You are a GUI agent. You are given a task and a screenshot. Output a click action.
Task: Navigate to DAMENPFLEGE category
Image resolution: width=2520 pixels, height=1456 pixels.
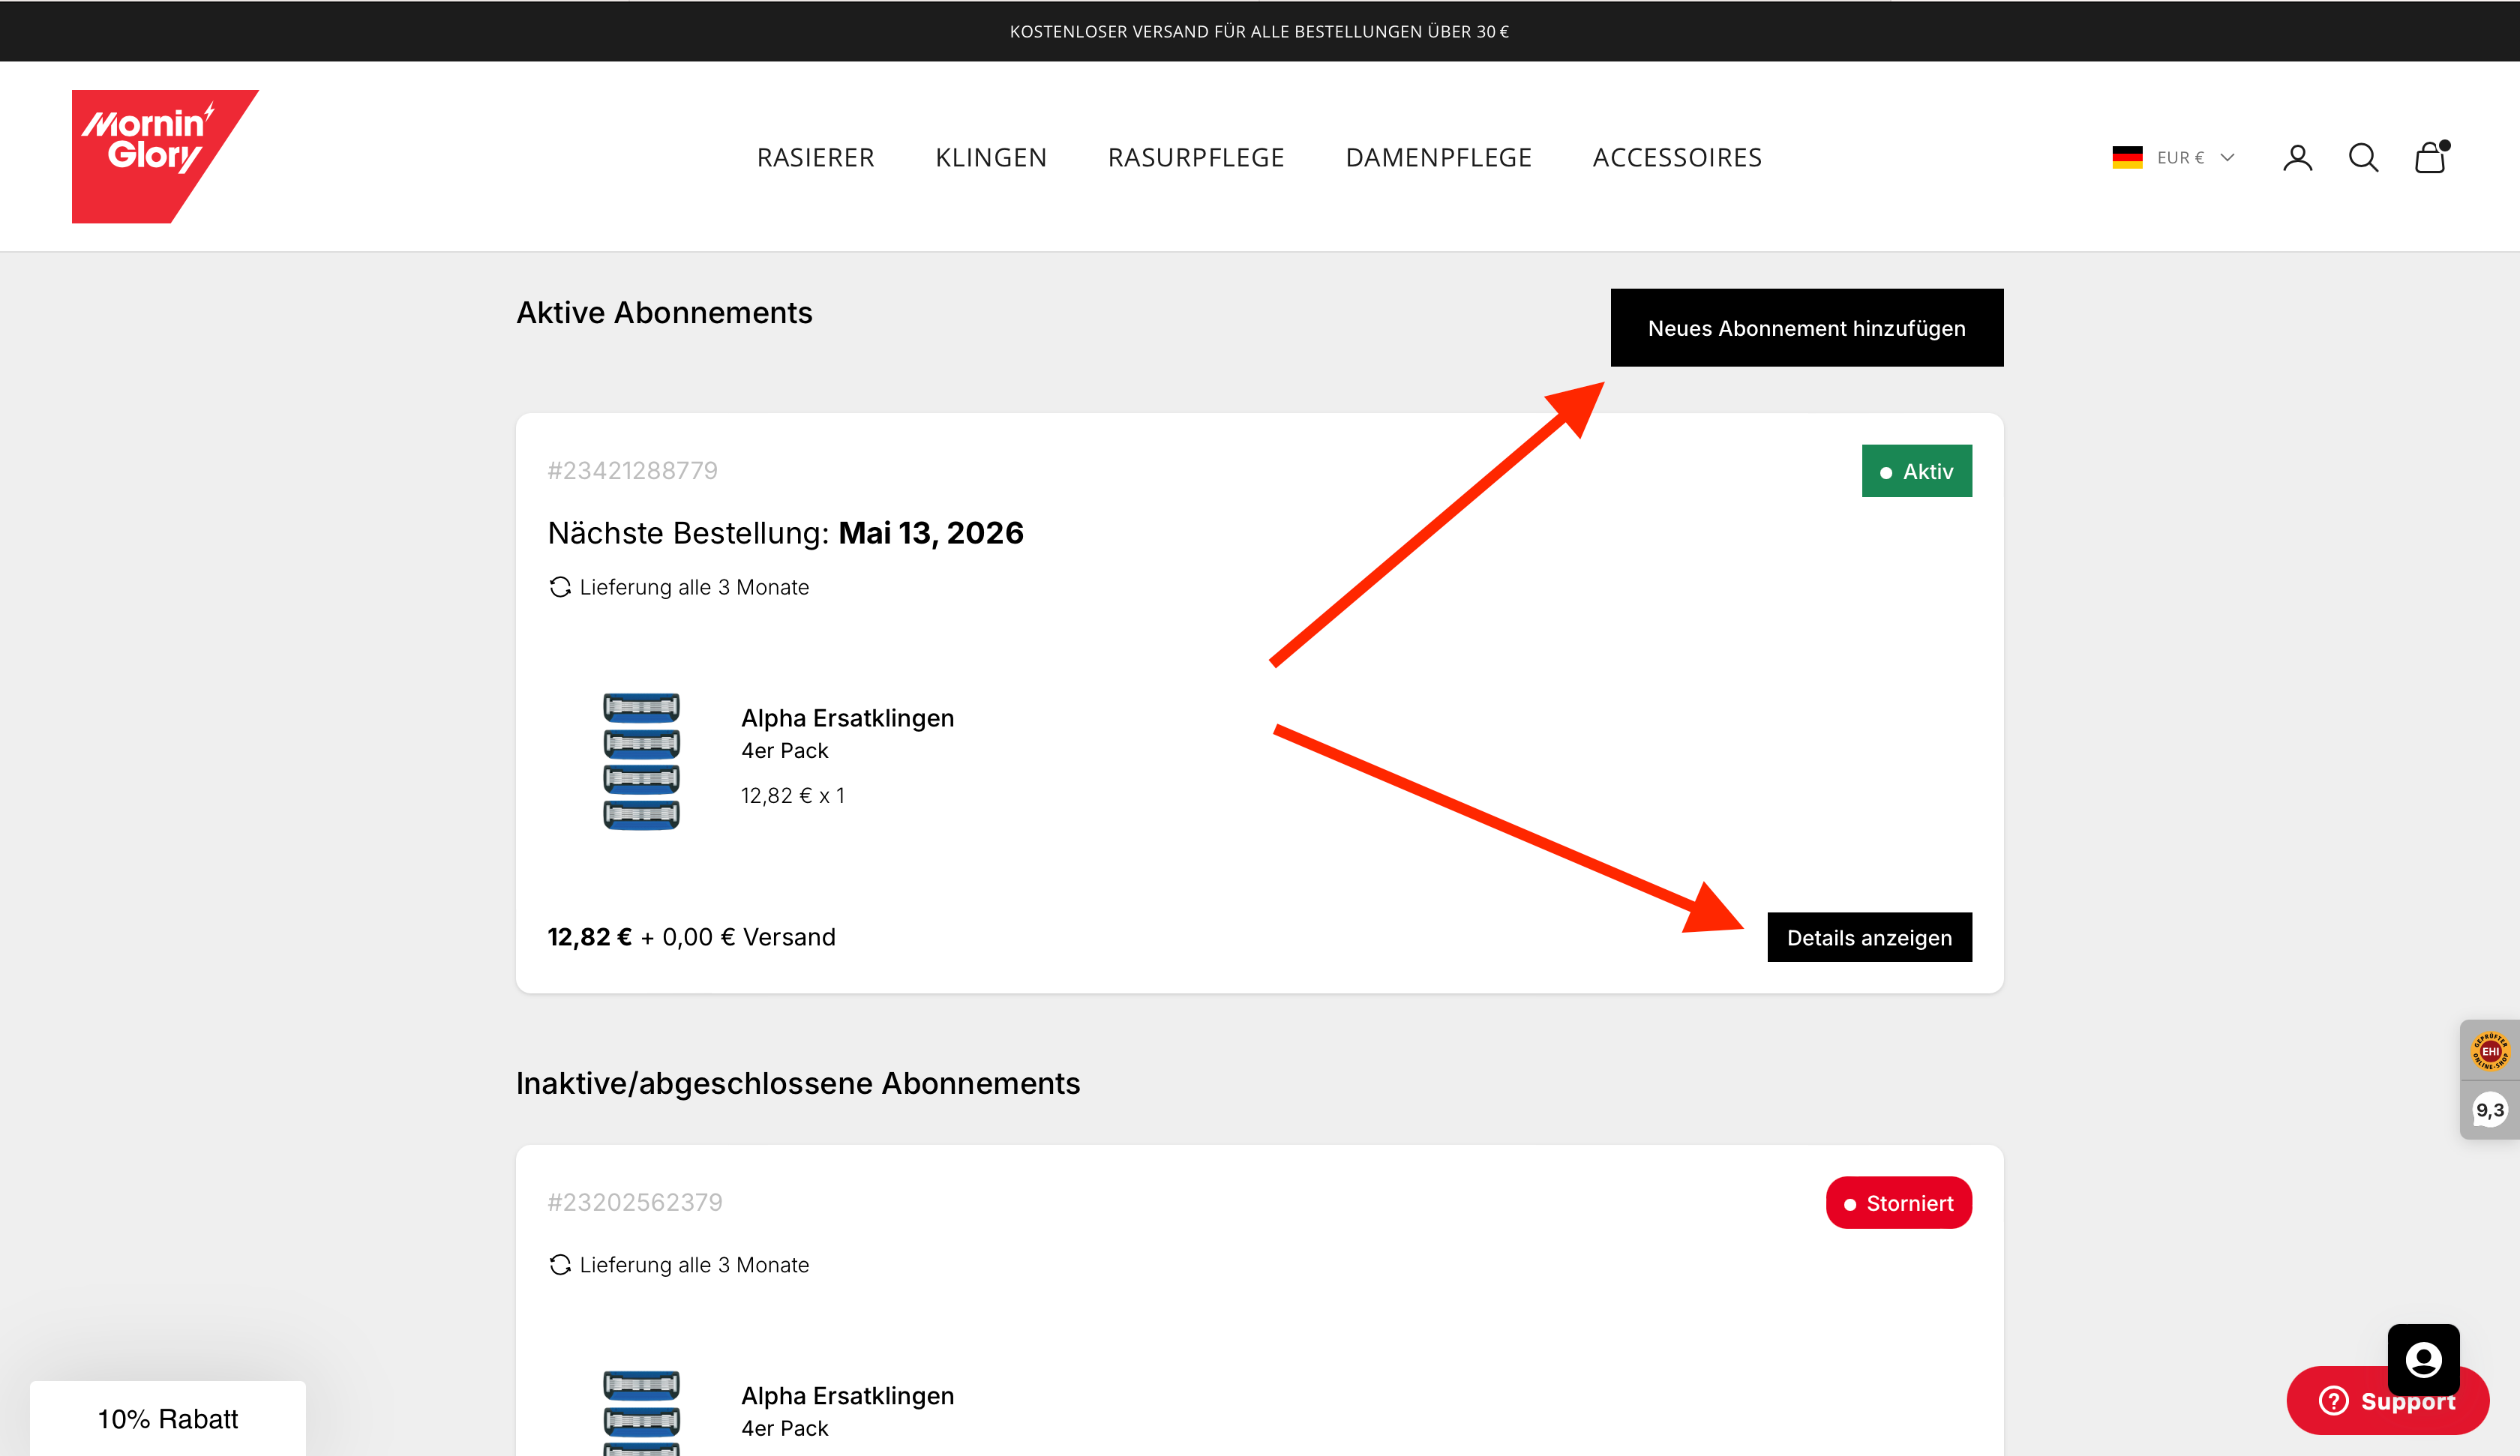(1438, 158)
